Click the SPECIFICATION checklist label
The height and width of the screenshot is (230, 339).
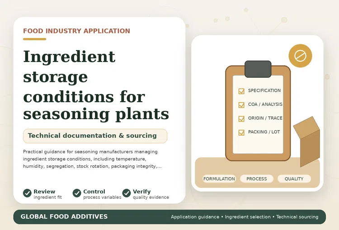pyautogui.click(x=264, y=90)
